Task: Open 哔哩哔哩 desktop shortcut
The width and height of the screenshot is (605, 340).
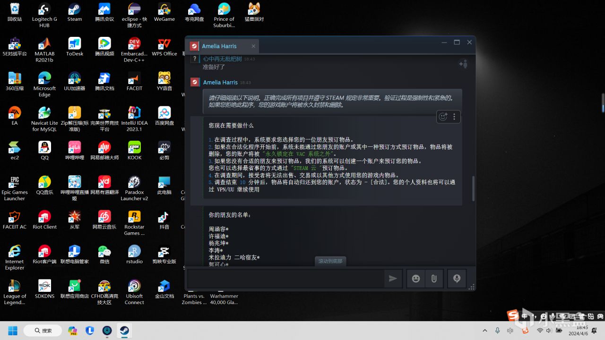Action: 75,151
